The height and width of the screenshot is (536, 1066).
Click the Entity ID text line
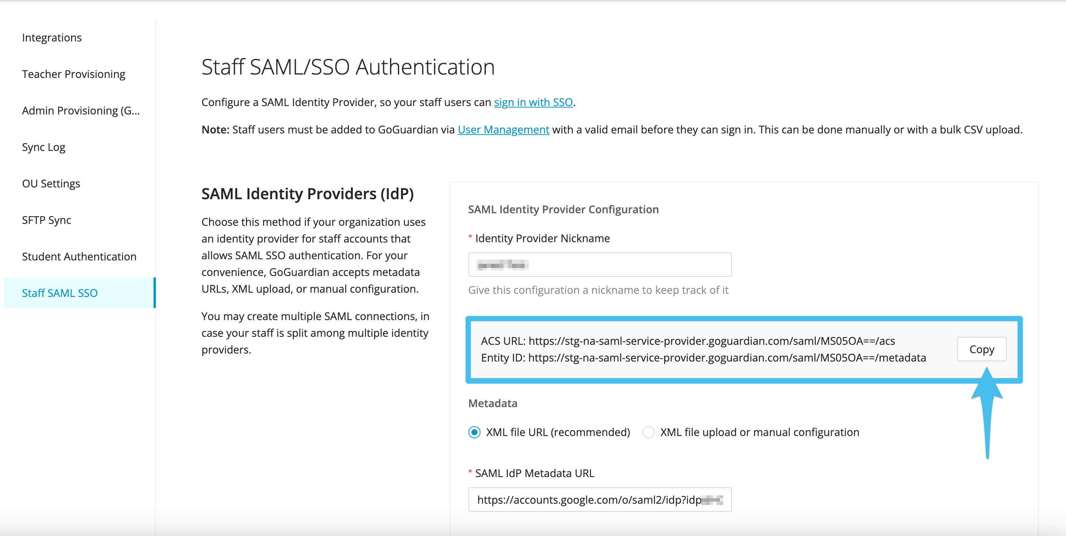tap(703, 358)
